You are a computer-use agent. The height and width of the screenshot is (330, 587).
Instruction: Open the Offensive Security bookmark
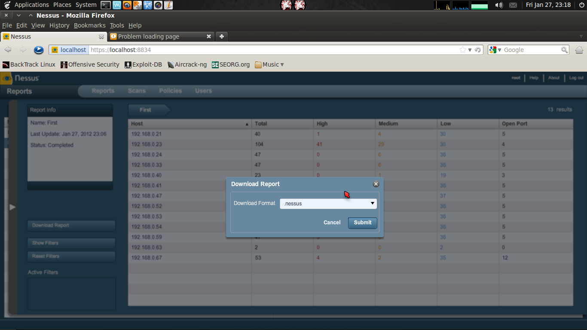click(x=90, y=64)
